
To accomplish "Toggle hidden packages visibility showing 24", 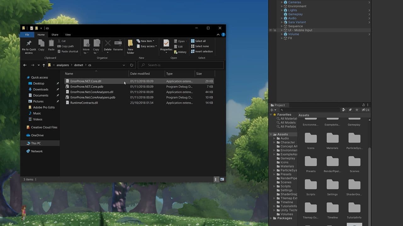I will click(x=366, y=110).
